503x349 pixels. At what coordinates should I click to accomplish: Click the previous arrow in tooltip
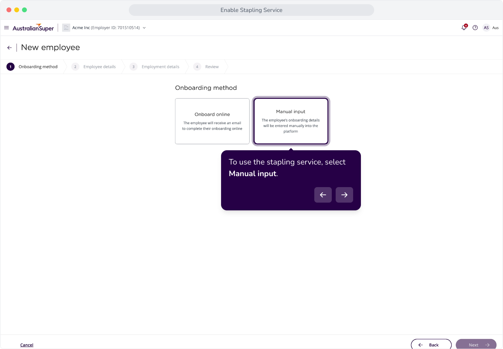(x=323, y=195)
